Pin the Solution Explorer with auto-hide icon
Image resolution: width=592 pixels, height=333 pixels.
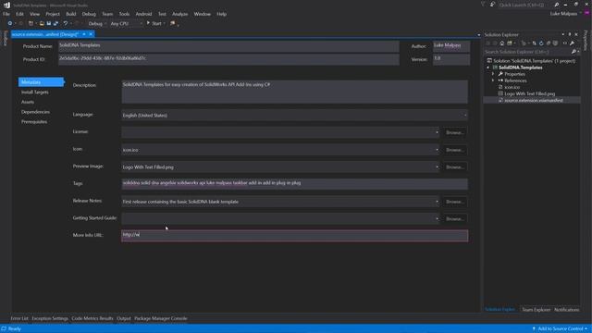tap(570, 34)
